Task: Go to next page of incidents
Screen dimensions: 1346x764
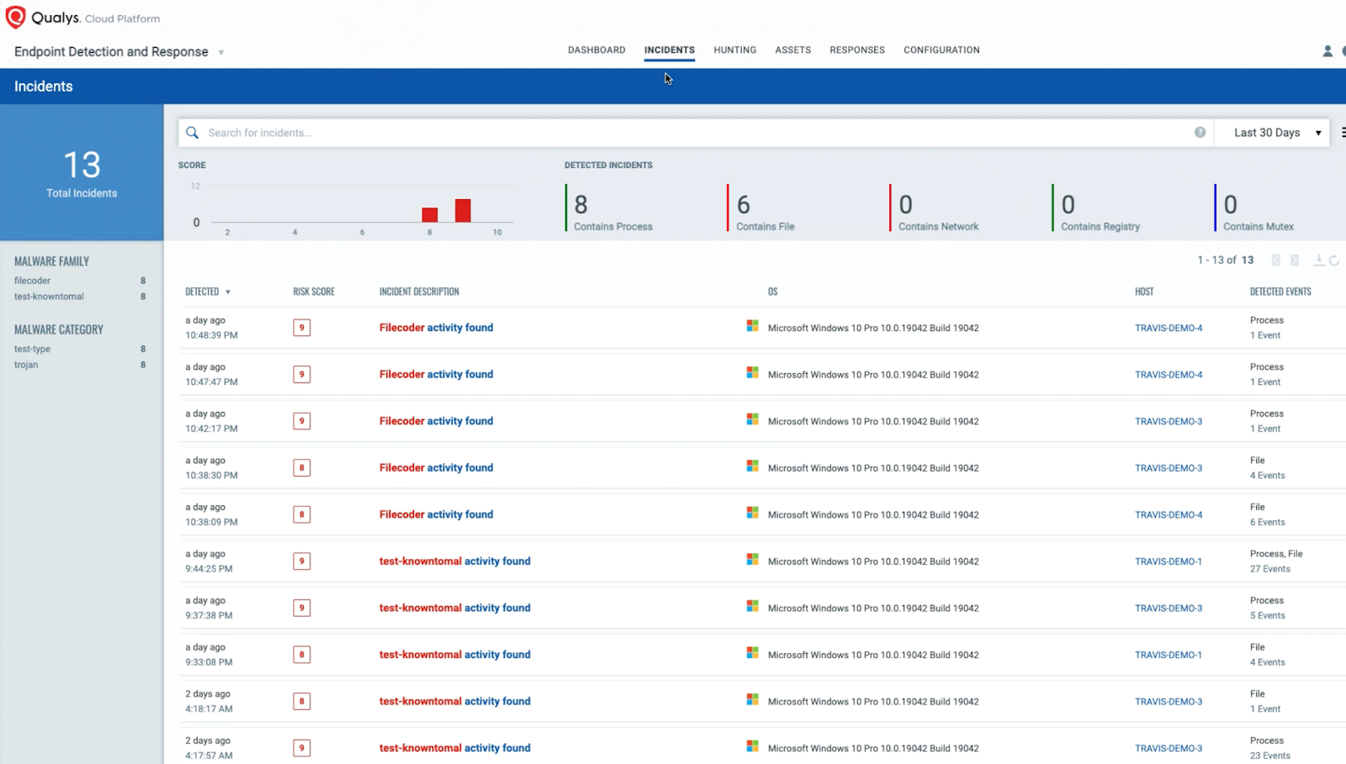Action: pyautogui.click(x=1295, y=261)
